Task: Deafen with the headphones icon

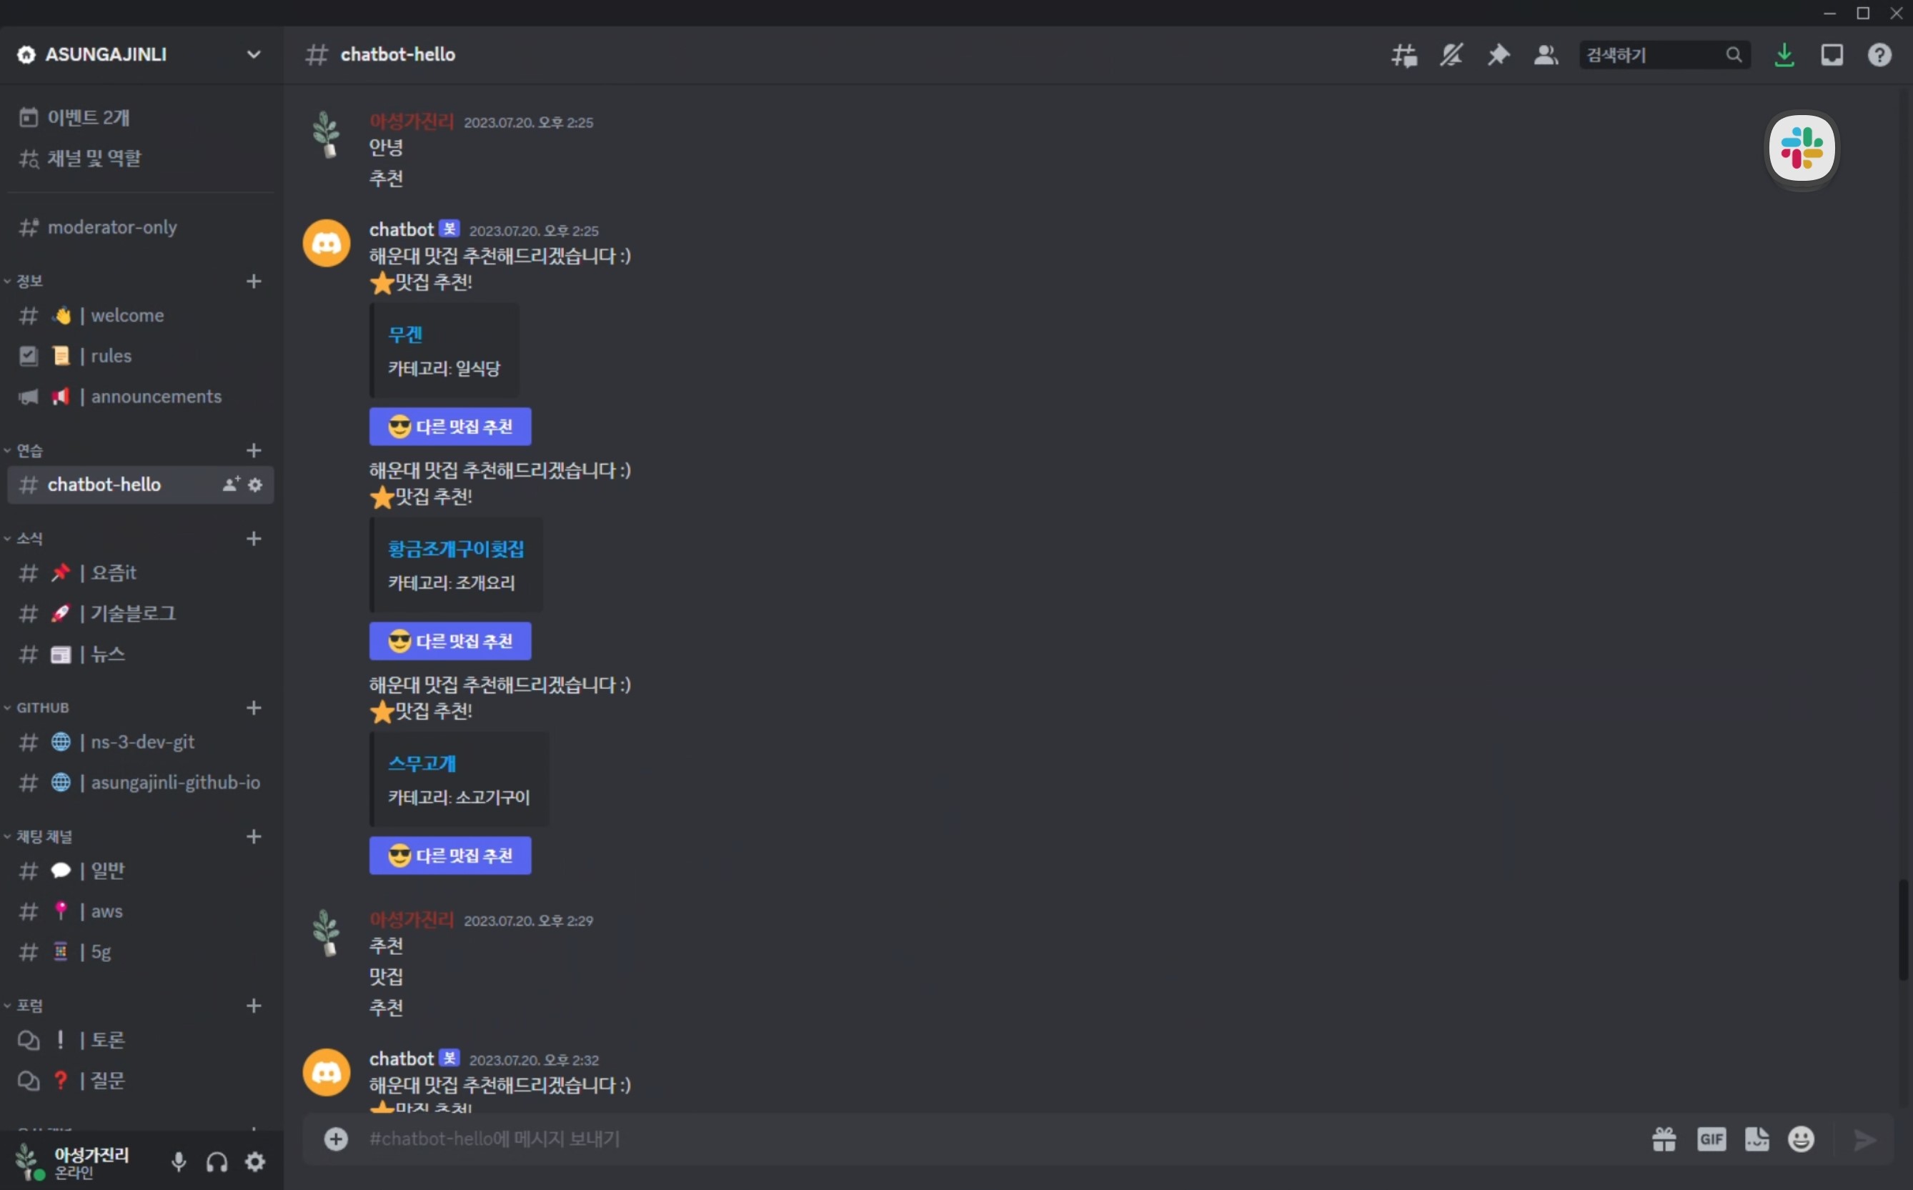Action: [217, 1161]
